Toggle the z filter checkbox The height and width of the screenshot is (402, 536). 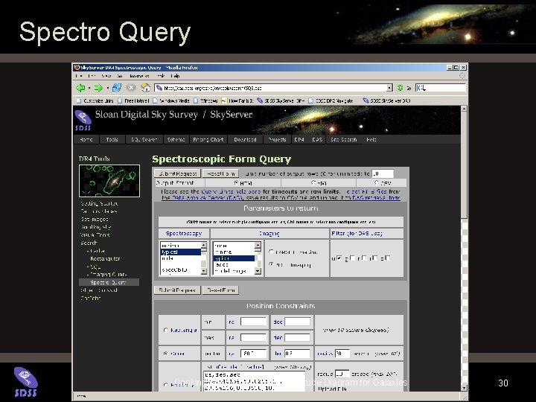point(388,258)
